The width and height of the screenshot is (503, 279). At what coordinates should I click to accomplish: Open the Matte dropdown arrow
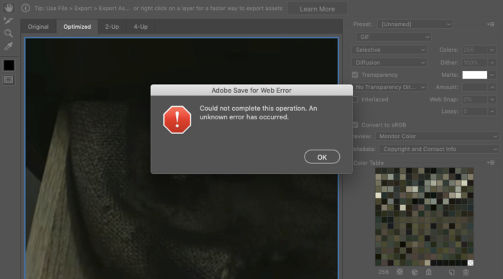(x=492, y=75)
